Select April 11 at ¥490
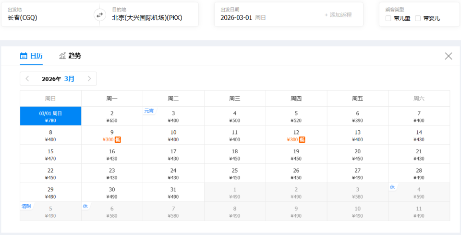The height and width of the screenshot is (235, 461). click(419, 211)
